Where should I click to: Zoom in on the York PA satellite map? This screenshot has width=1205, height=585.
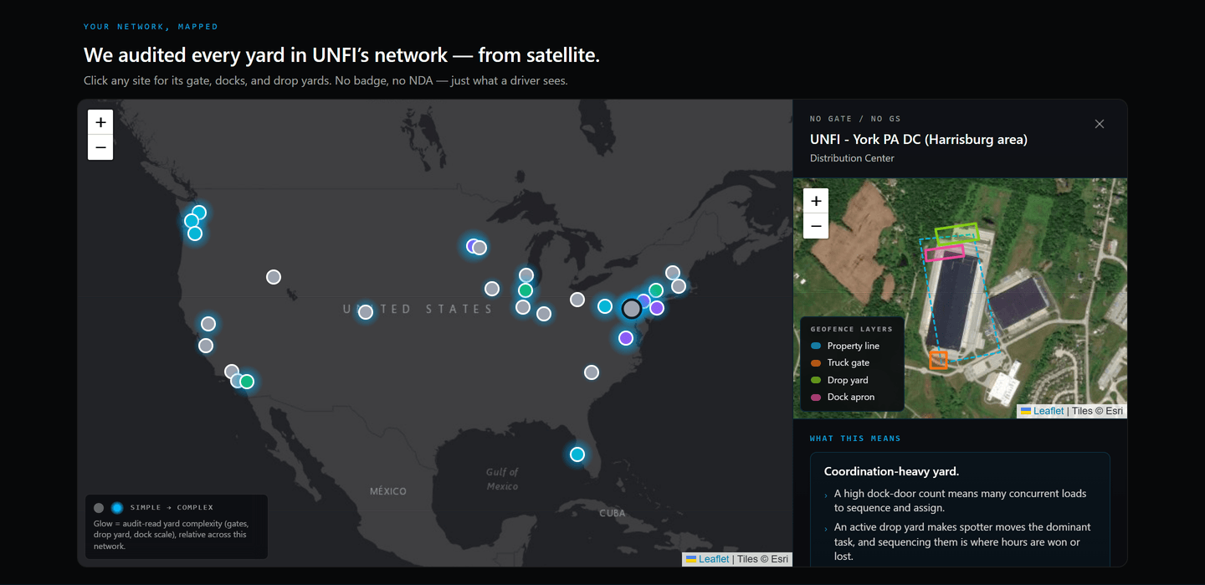pyautogui.click(x=816, y=201)
